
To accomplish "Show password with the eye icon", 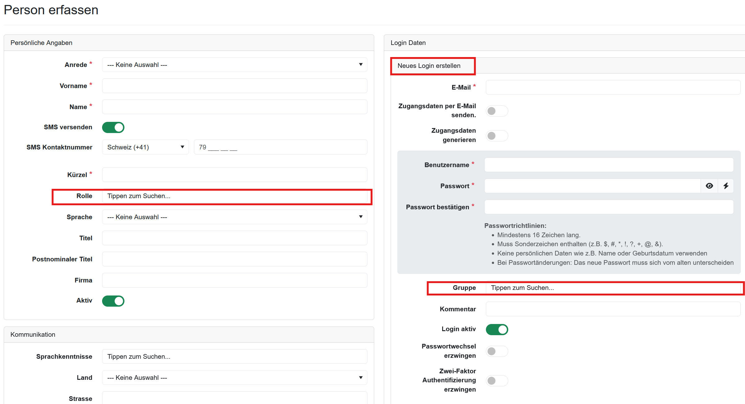I will tap(709, 186).
